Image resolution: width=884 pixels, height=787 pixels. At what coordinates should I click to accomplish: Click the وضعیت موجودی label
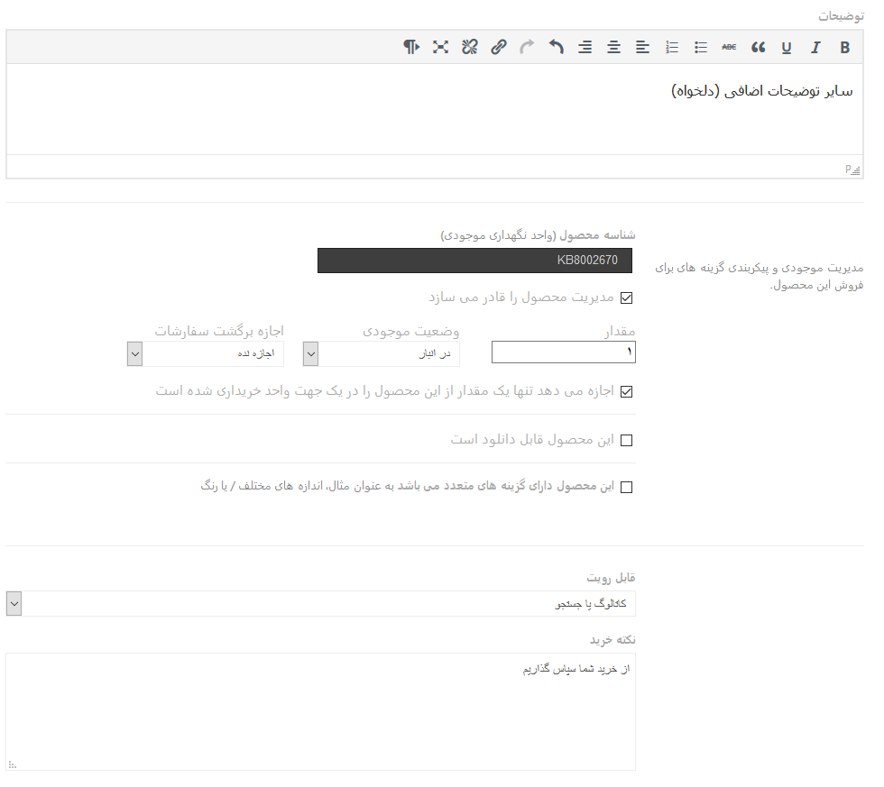pos(410,331)
